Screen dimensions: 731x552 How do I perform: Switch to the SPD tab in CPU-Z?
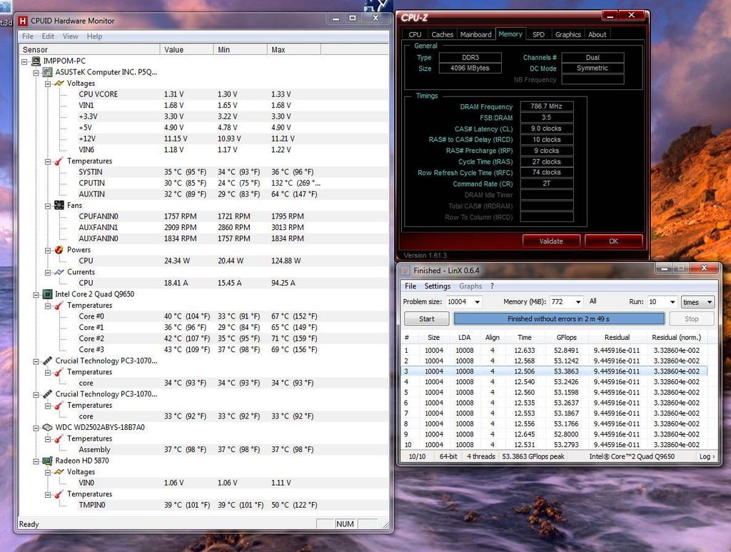[538, 34]
